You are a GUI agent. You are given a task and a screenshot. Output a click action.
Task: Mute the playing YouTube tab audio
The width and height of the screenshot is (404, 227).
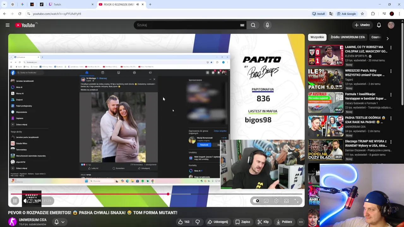coord(138,4)
